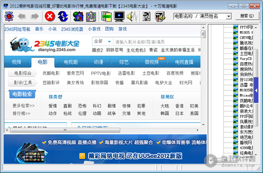This screenshot has height=173, width=263.
Task: Expand the 全部 category dropdown on webpage
Action: pyautogui.click(x=103, y=41)
